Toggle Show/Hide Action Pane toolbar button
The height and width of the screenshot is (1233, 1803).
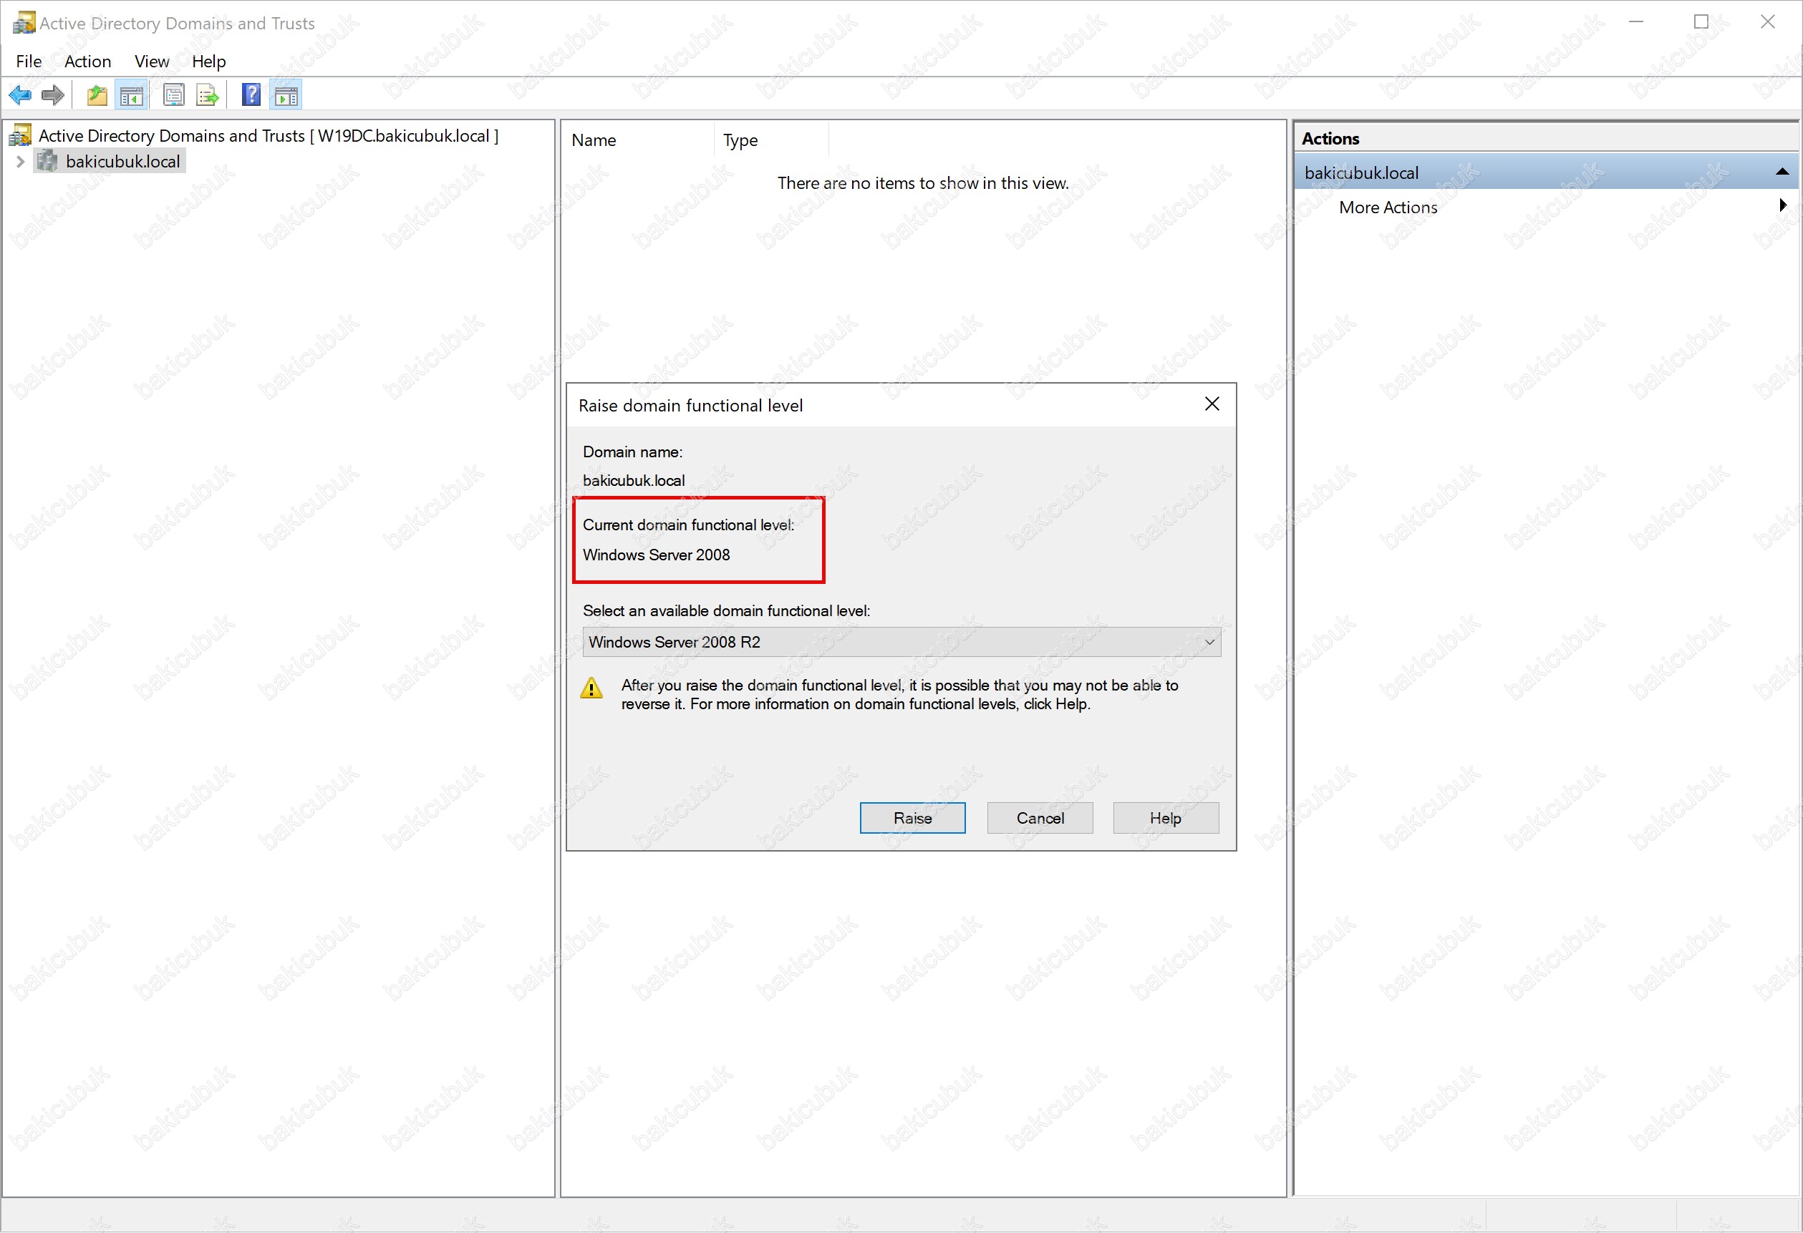click(286, 95)
